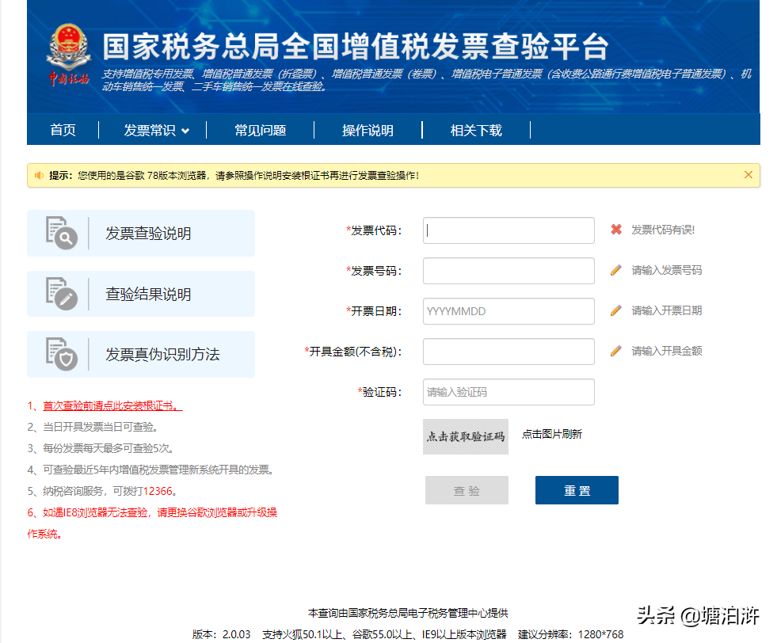Click the red X error icon beside 发票代码
Screen dimensions: 777x643
pos(616,230)
